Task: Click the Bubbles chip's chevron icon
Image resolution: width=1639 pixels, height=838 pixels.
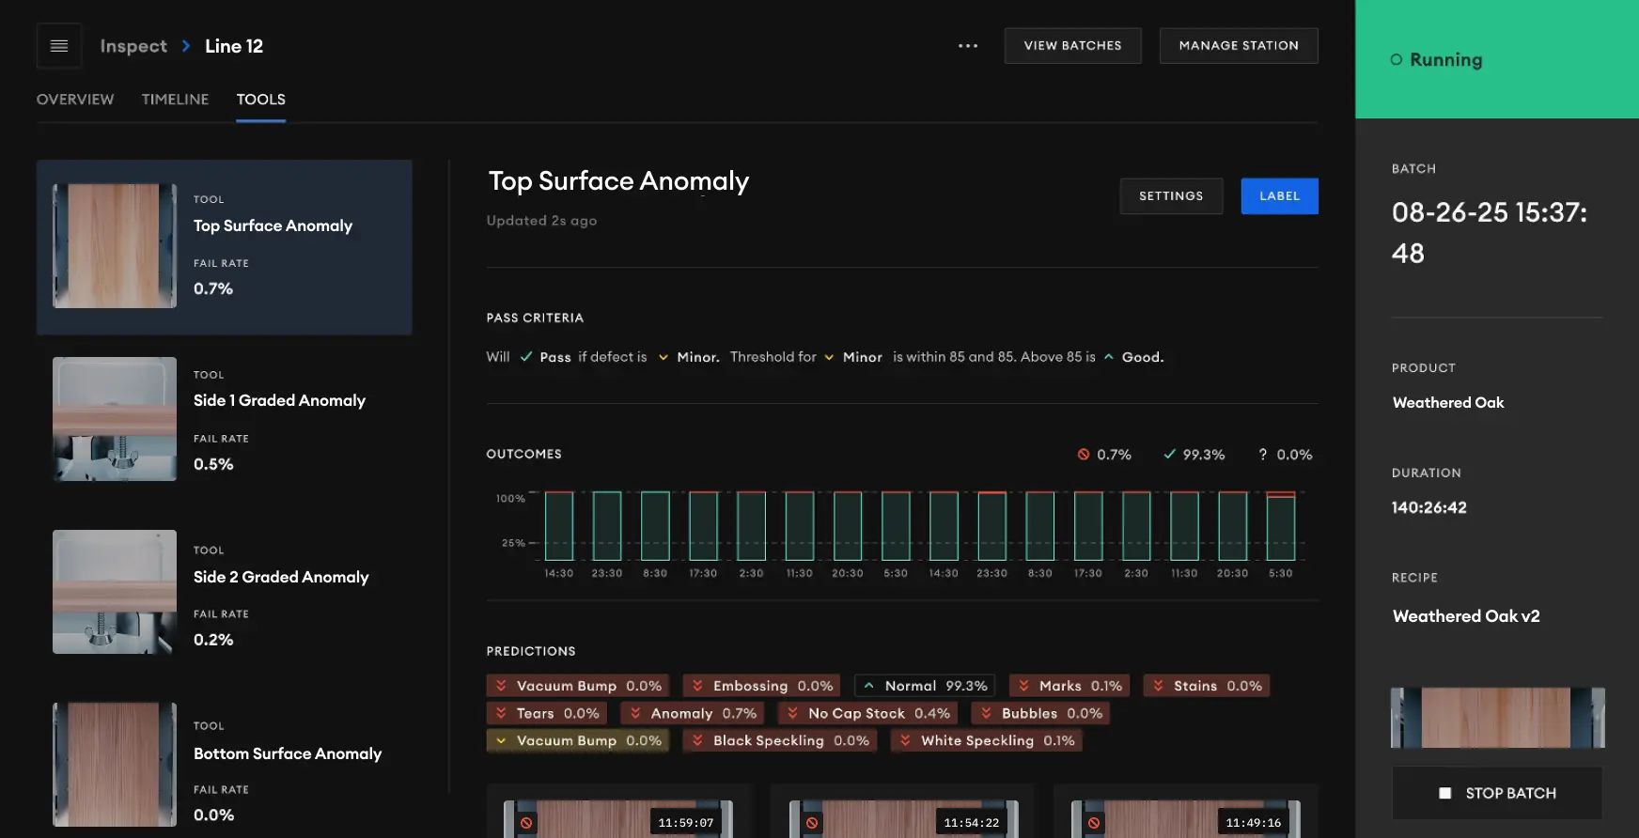Action: click(986, 714)
